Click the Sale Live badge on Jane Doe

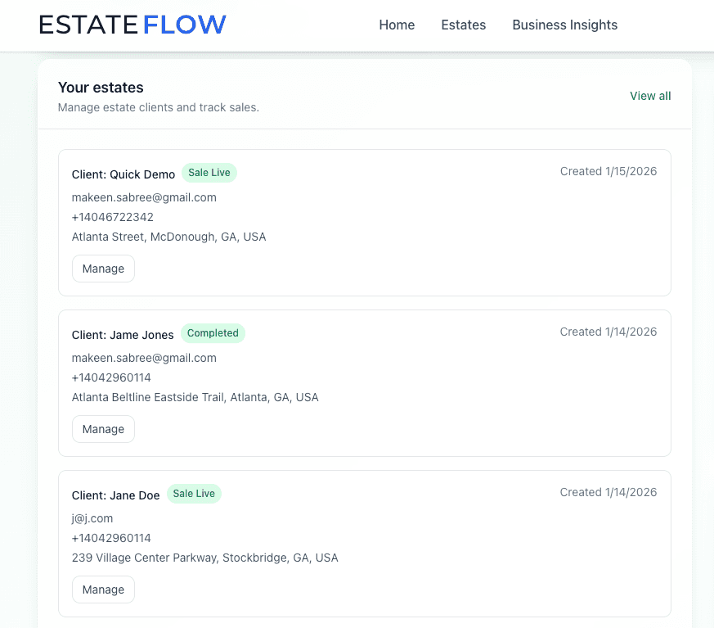[x=194, y=493]
